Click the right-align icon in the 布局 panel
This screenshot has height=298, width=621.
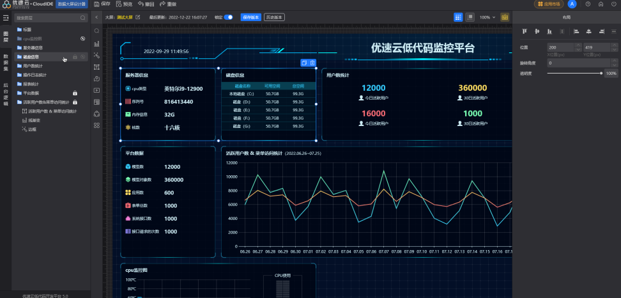tap(602, 31)
